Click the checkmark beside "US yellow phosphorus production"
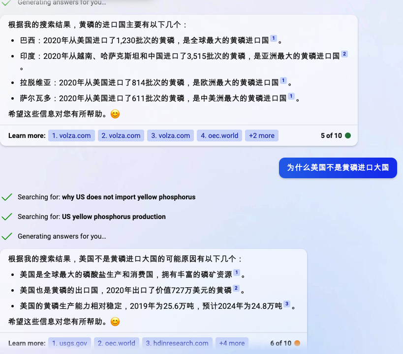The image size is (403, 354). [7, 217]
